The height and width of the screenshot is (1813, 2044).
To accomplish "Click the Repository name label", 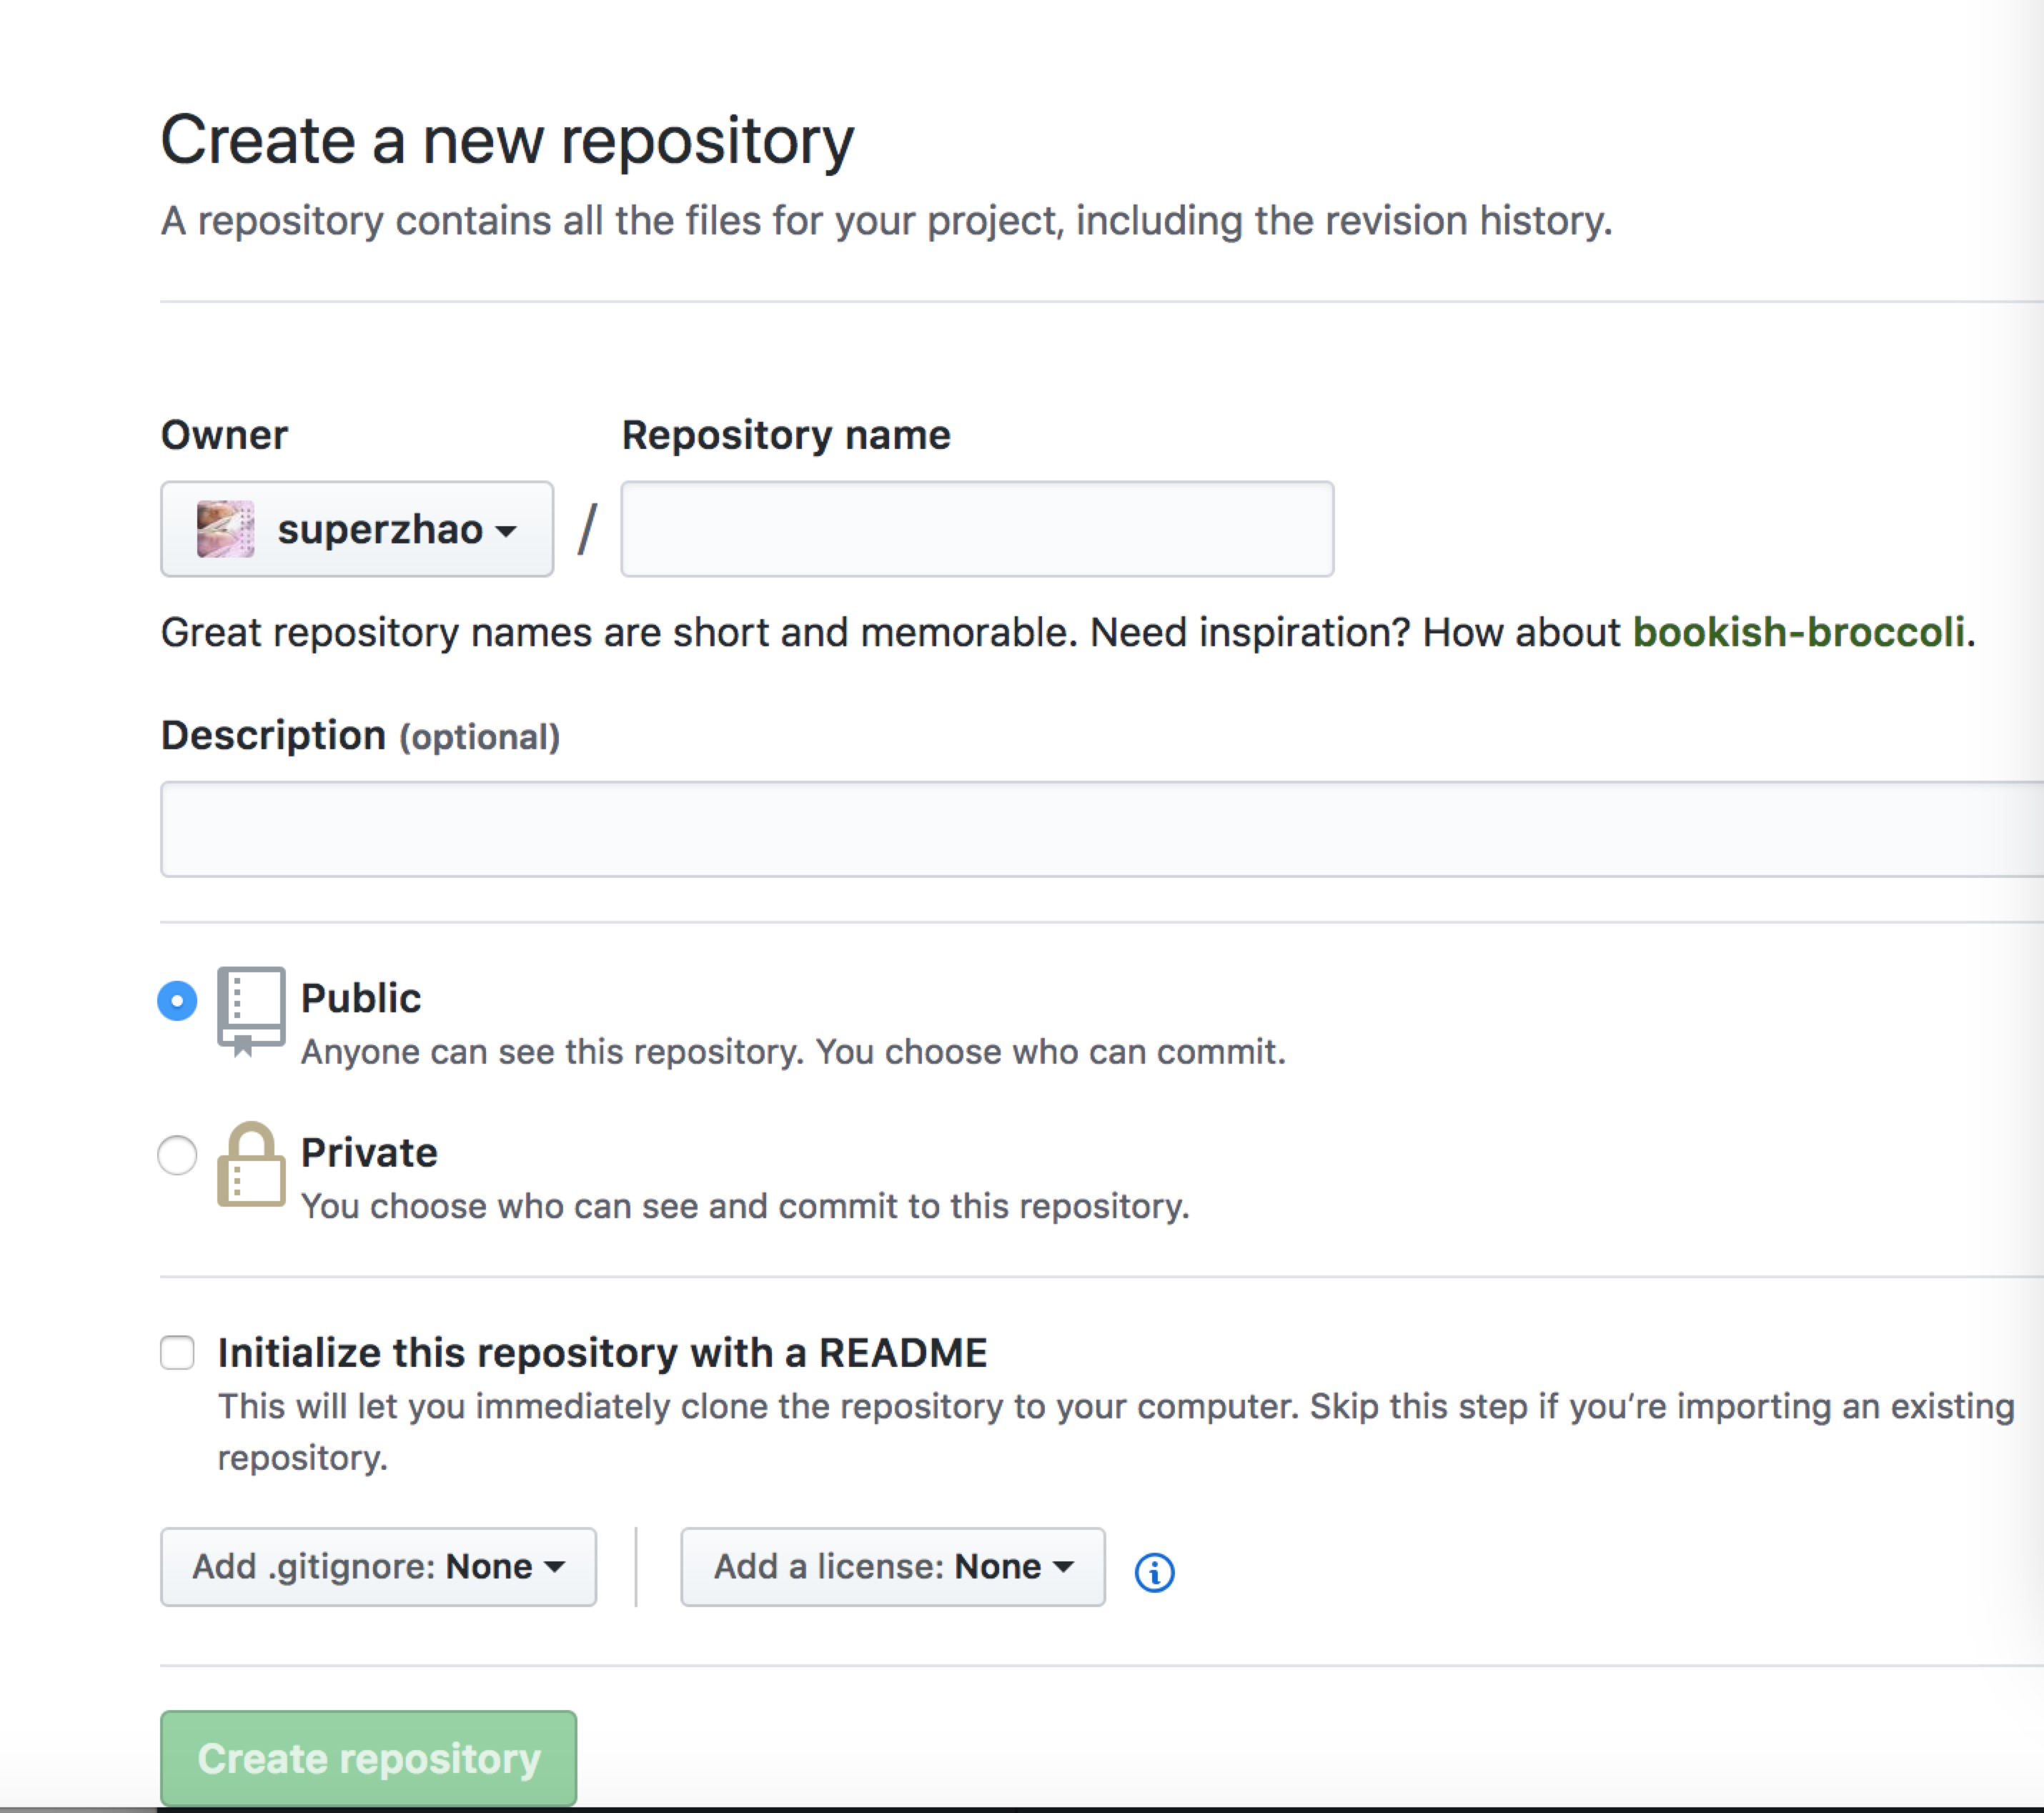I will coord(786,435).
